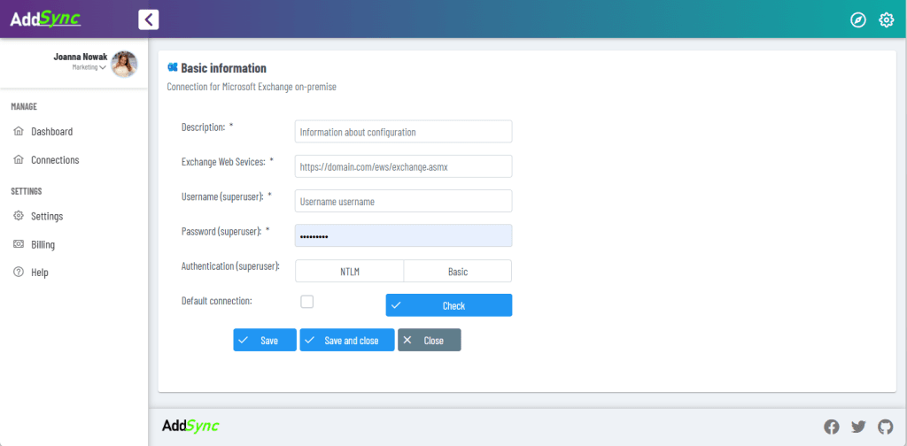Open the compass navigation icon
Viewport: 907px width, 446px height.
pos(857,19)
